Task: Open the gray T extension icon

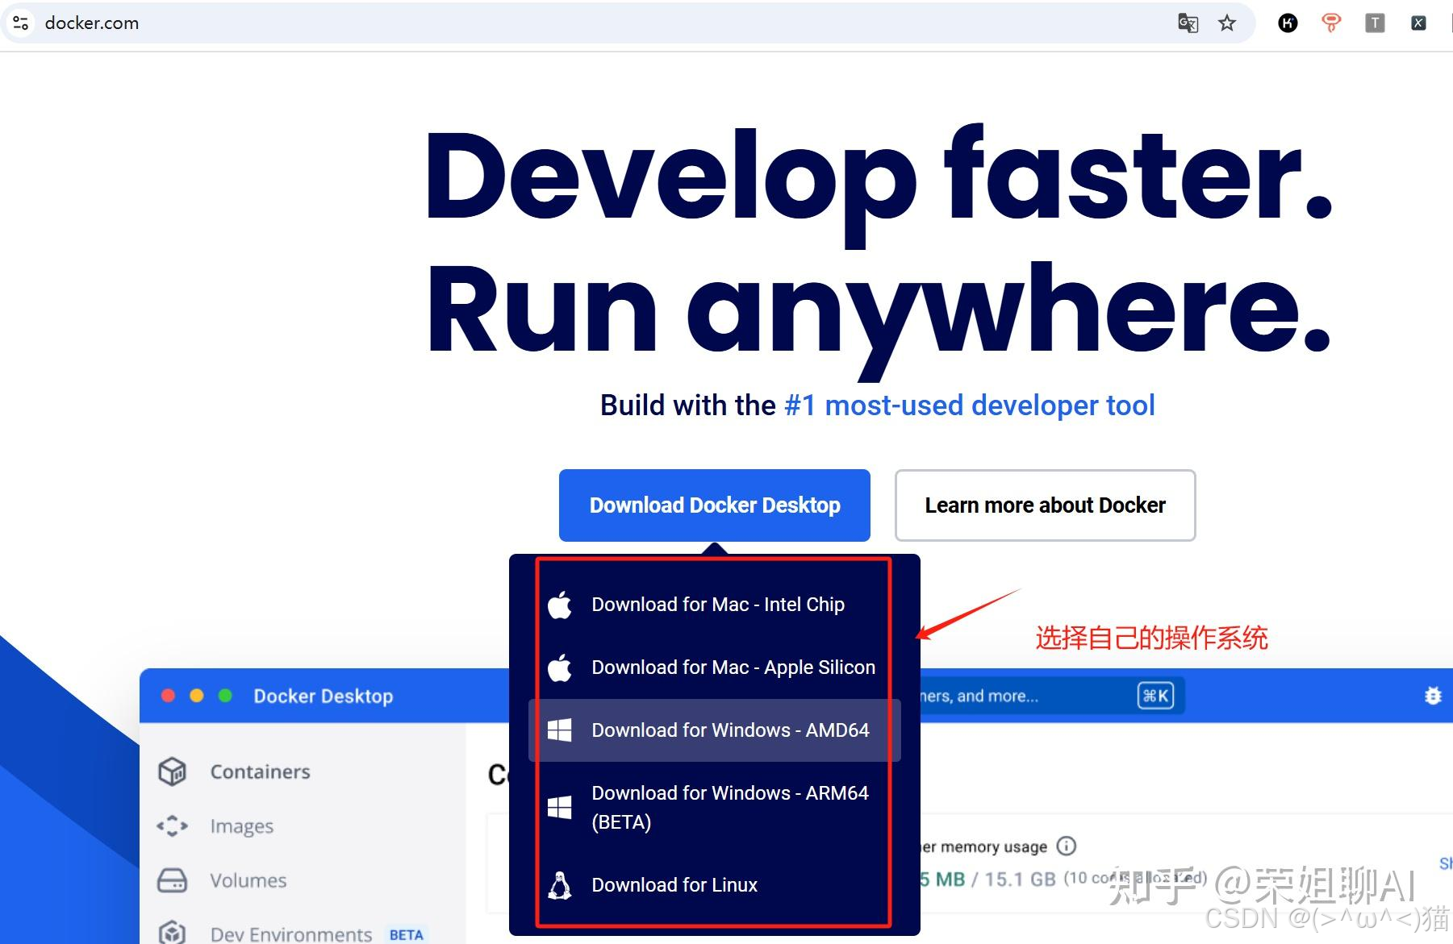Action: point(1375,23)
